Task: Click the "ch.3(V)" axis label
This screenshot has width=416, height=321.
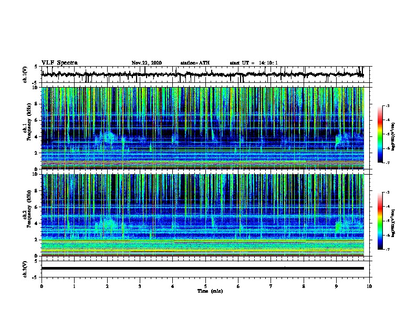Action: tap(25, 270)
